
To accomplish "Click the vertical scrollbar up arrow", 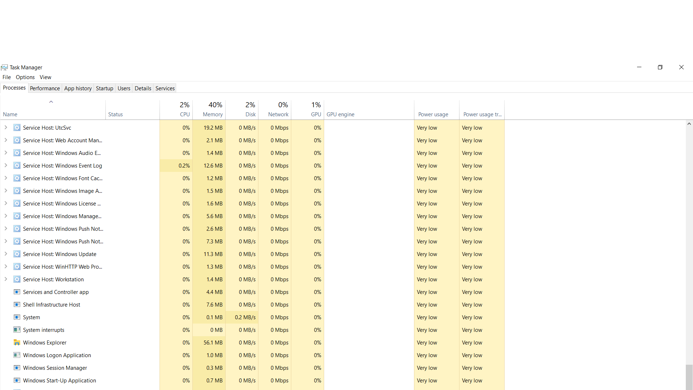I will pos(689,124).
